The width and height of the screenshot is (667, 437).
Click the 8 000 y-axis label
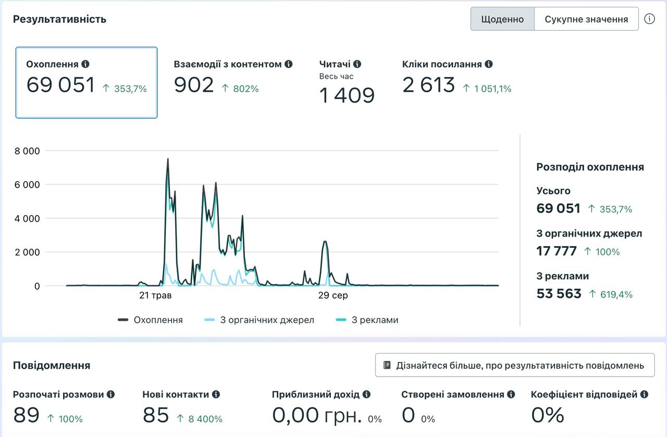(x=28, y=151)
